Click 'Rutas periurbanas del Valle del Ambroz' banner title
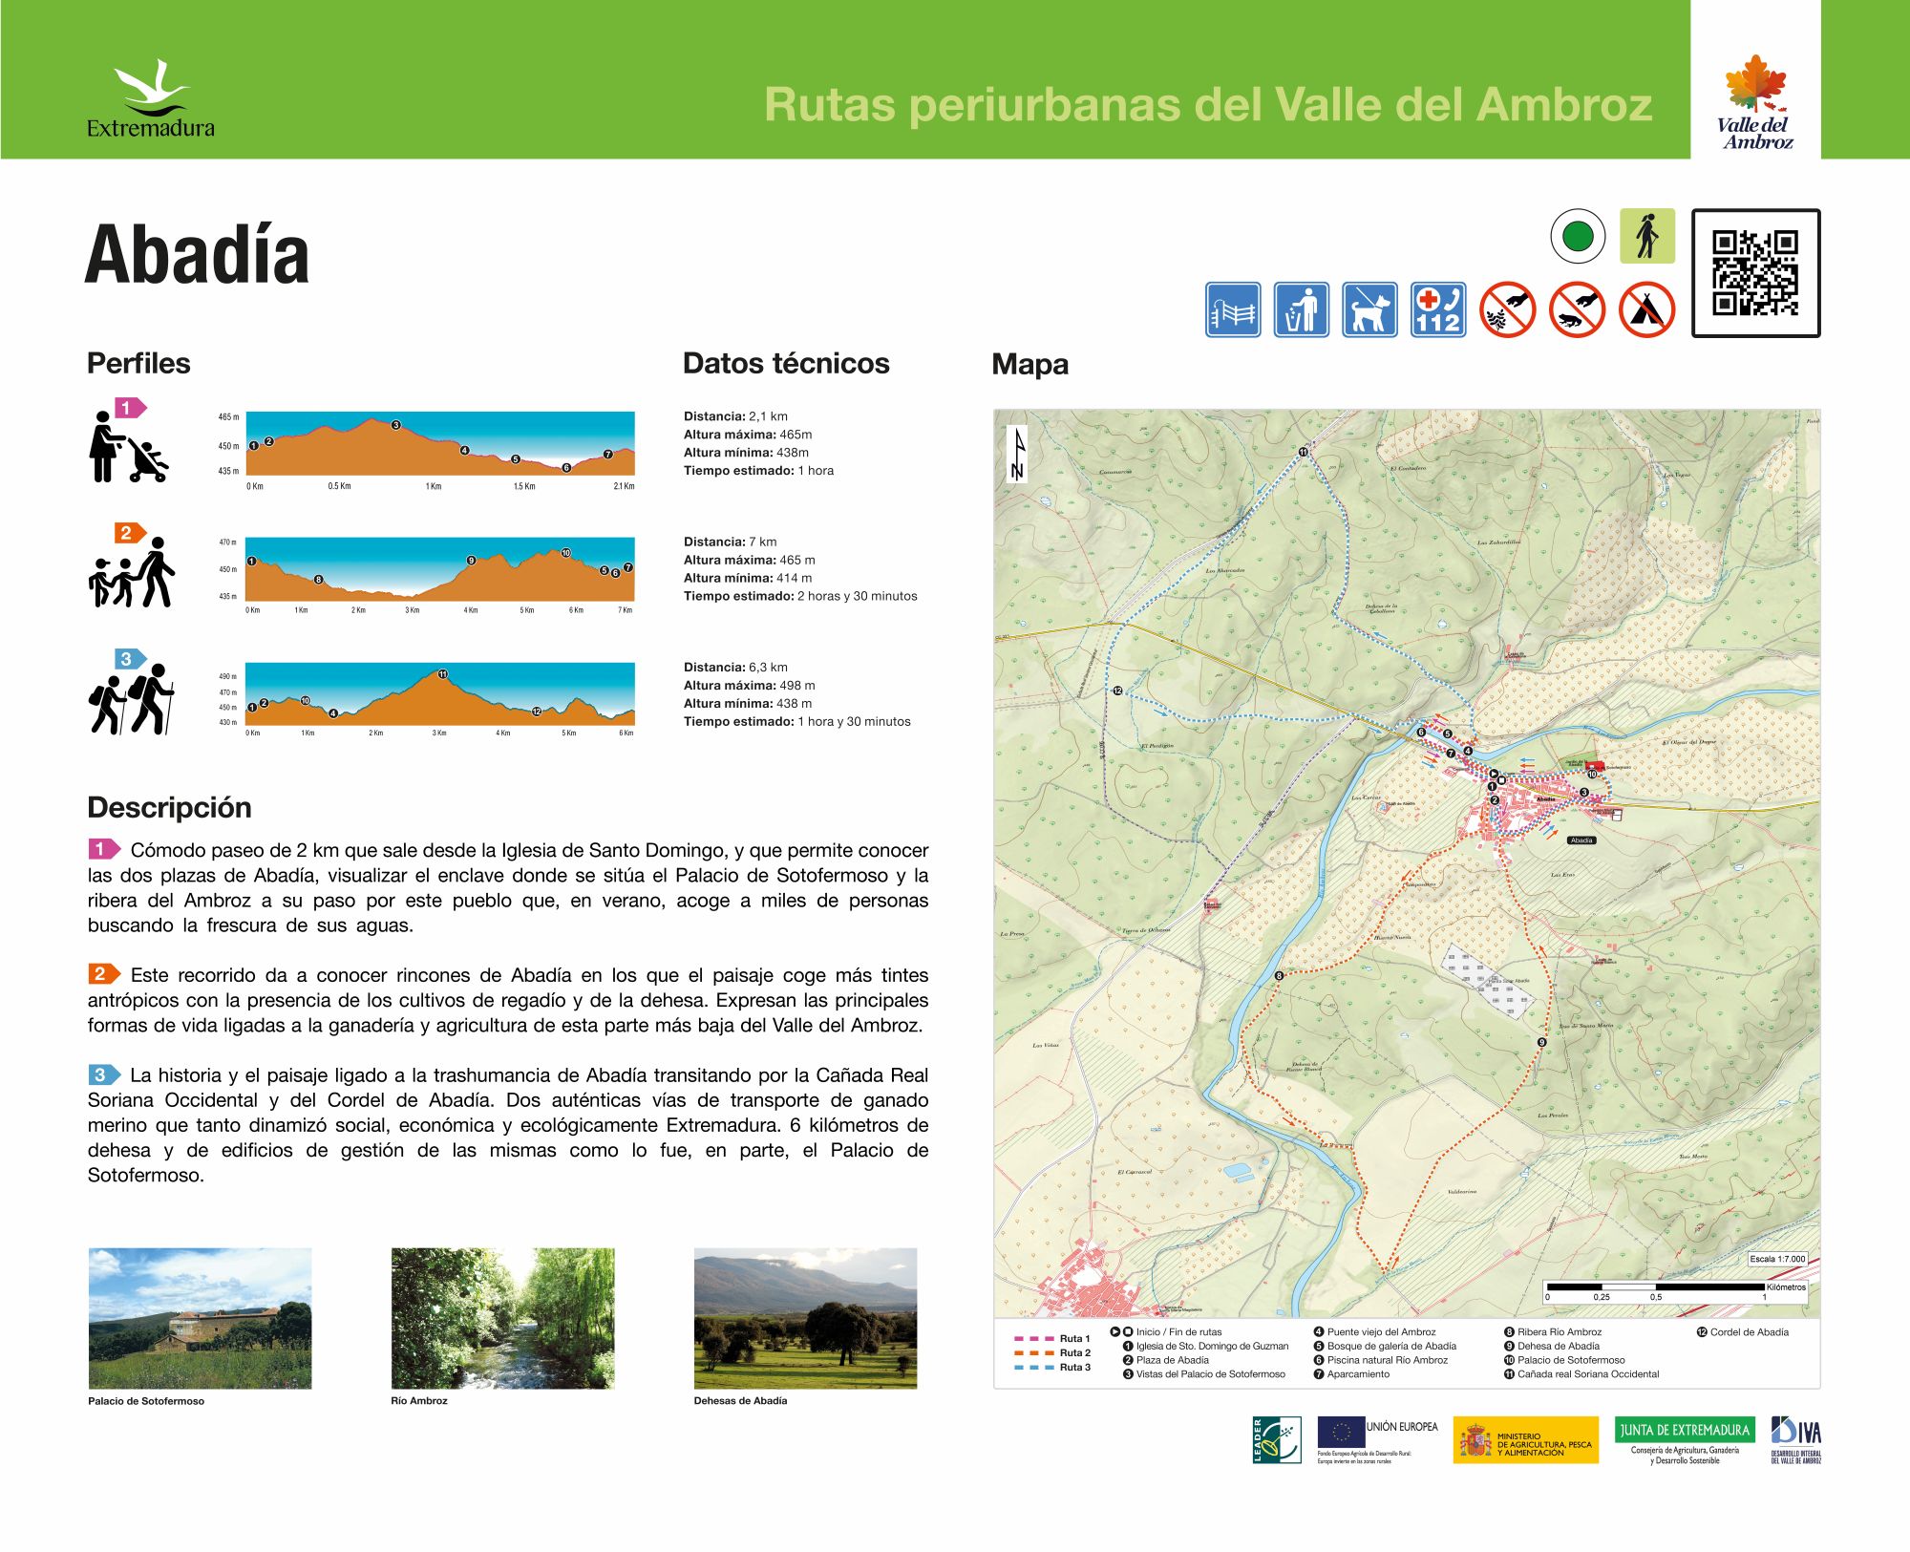Viewport: 1910px width, 1552px height. [1208, 105]
